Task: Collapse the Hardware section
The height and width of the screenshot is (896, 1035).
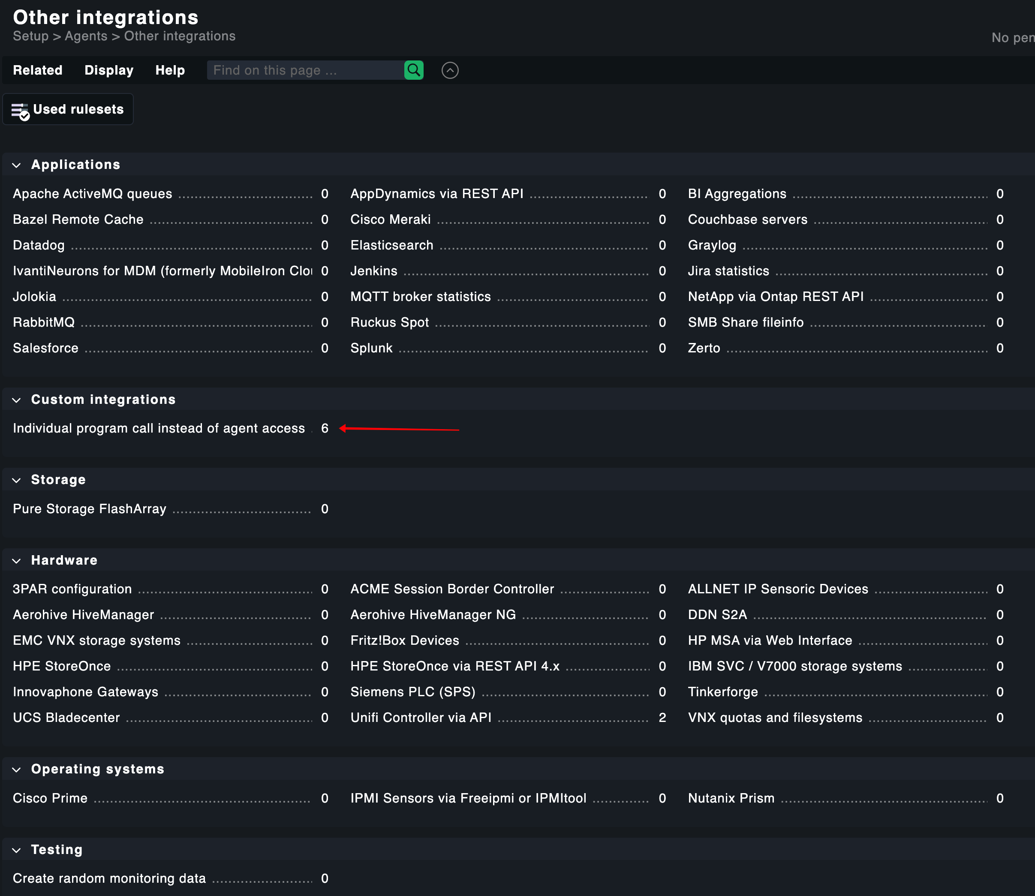Action: click(16, 560)
